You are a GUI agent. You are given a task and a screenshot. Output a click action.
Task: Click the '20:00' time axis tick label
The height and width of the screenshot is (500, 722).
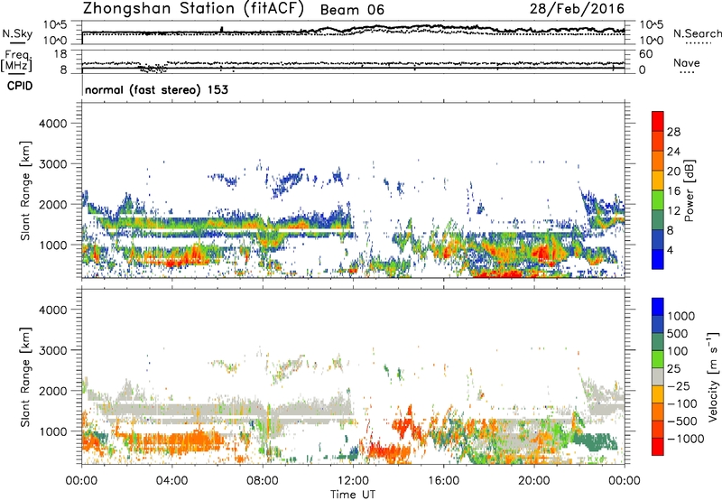[533, 481]
